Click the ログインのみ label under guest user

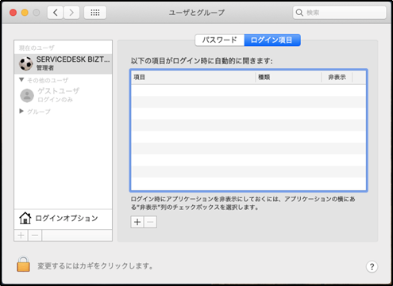[x=56, y=100]
